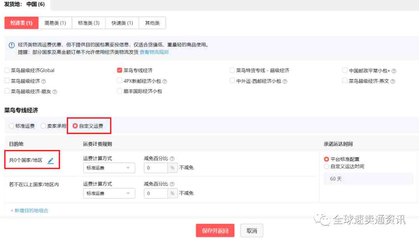
Task: Select 标准运费 radio option
Action: (x=11, y=126)
